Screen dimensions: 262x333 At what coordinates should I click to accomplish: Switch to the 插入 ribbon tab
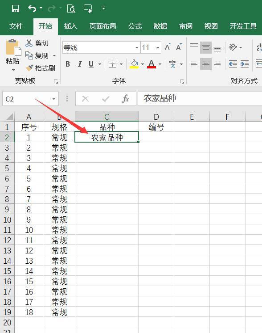point(71,26)
